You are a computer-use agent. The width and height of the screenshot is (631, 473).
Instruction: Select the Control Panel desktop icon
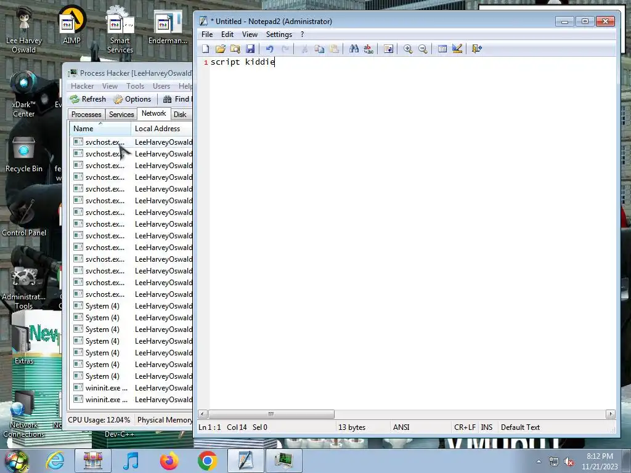point(24,217)
